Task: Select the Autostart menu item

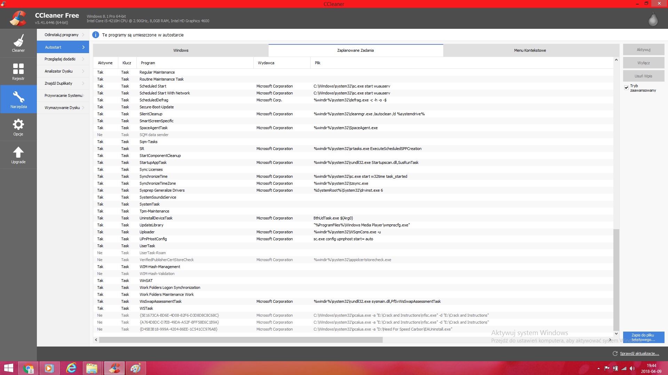Action: click(63, 47)
